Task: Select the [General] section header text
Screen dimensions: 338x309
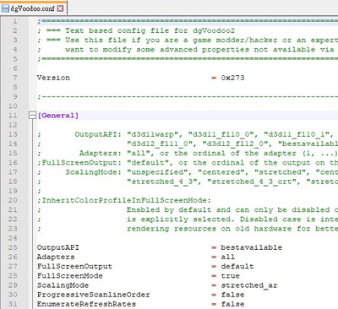Action: (x=58, y=116)
